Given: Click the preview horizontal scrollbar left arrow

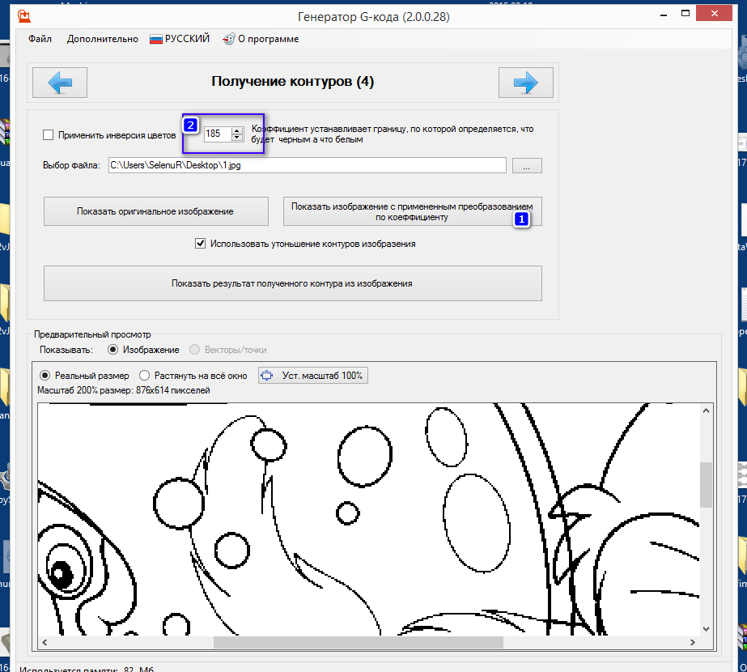Looking at the screenshot, I should tap(45, 643).
